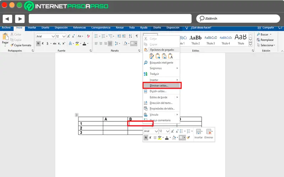This screenshot has height=177, width=284.
Task: Expand styles gallery more arrow
Action: pos(250,45)
